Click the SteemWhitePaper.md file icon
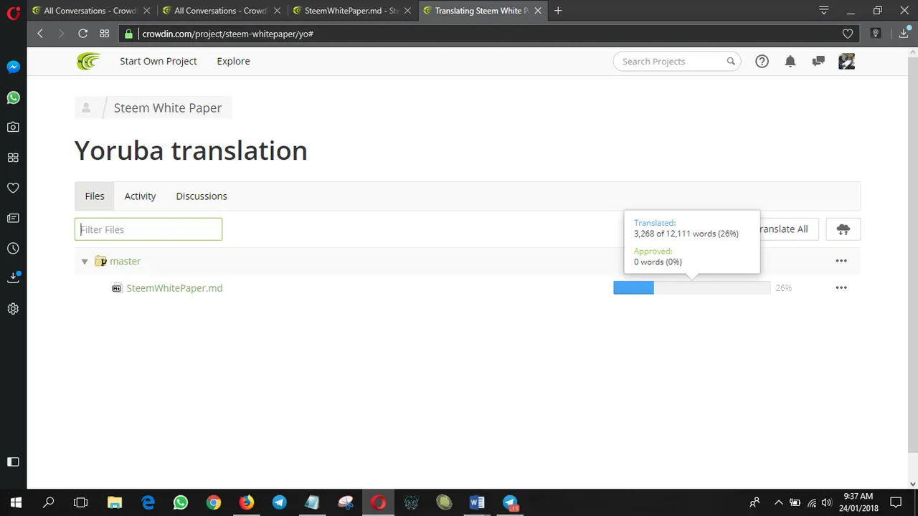The height and width of the screenshot is (516, 918). click(117, 288)
